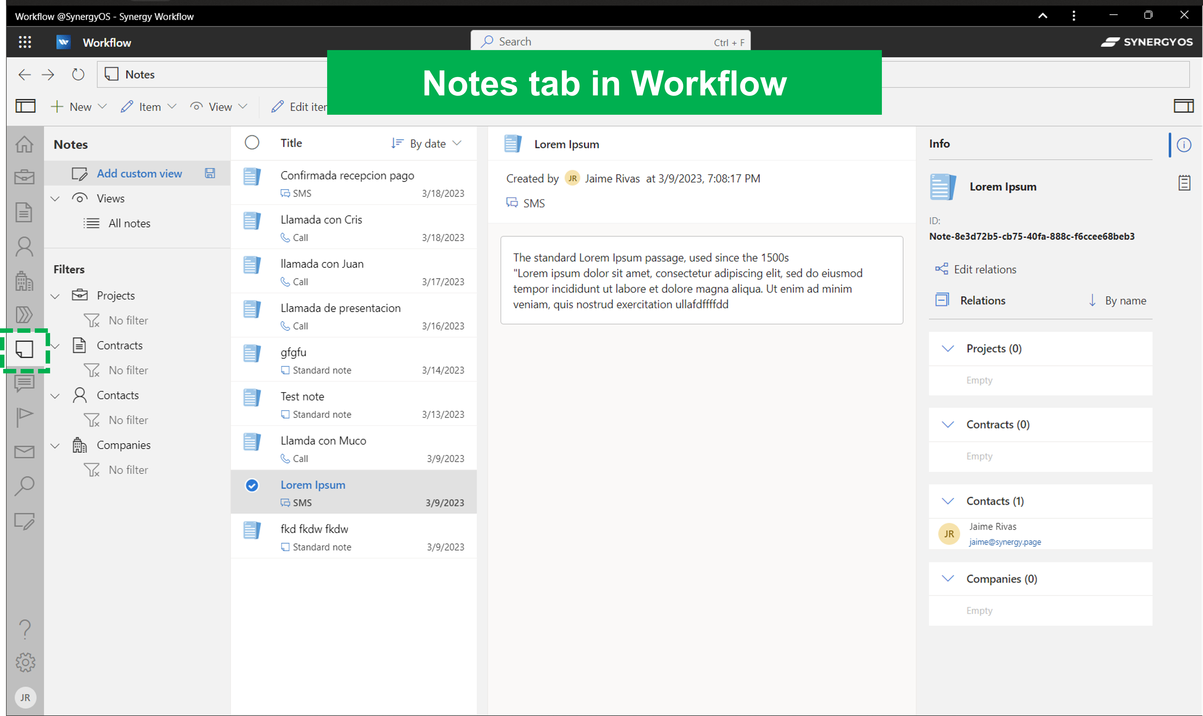Open jaime@synergy.page email link
Screen dimensions: 1203x716
(x=1005, y=542)
